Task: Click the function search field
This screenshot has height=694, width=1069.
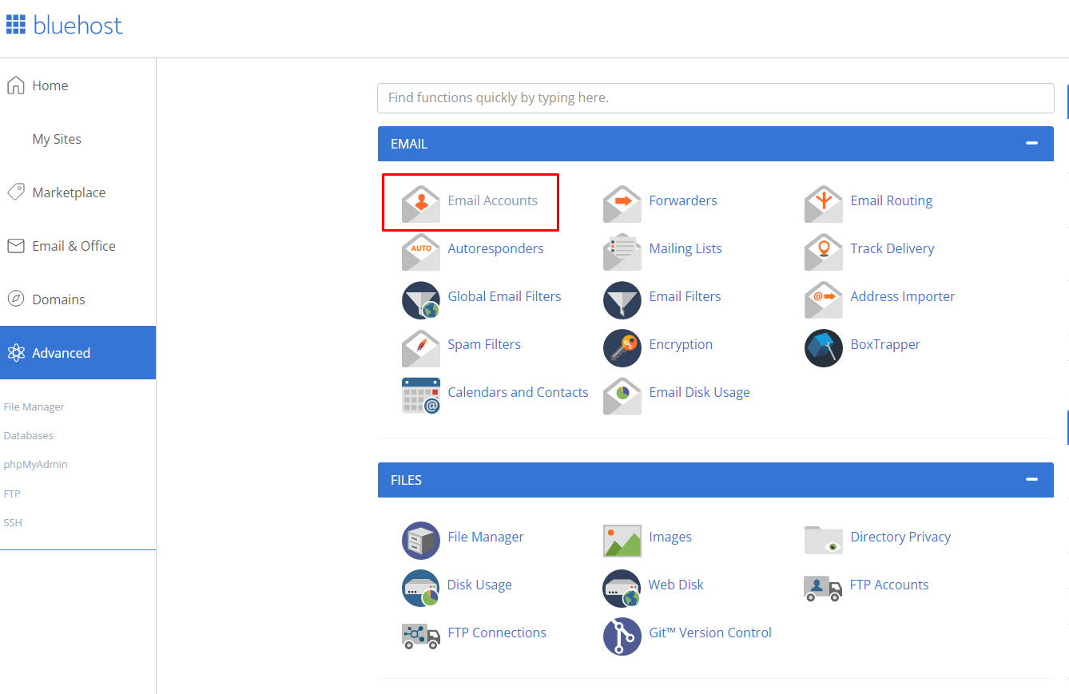Action: [716, 97]
